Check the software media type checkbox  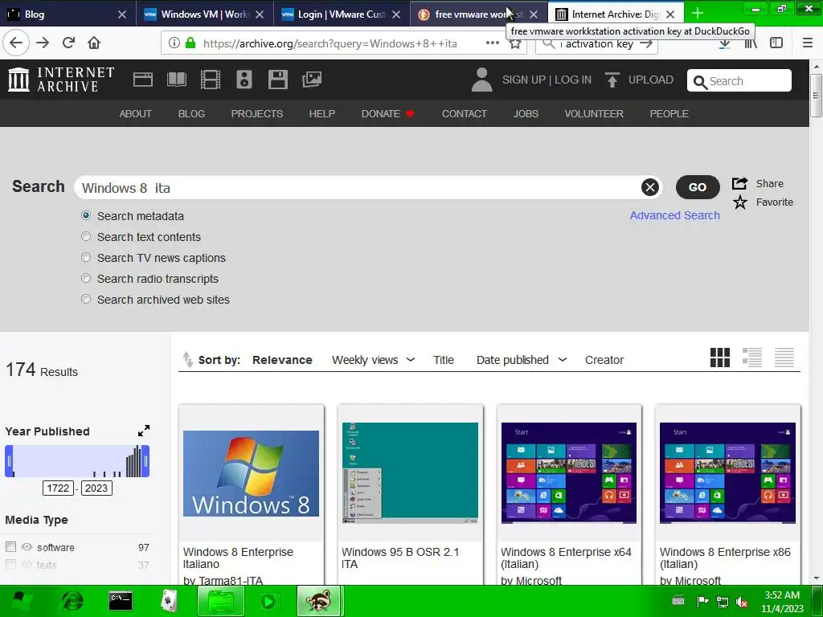(10, 546)
